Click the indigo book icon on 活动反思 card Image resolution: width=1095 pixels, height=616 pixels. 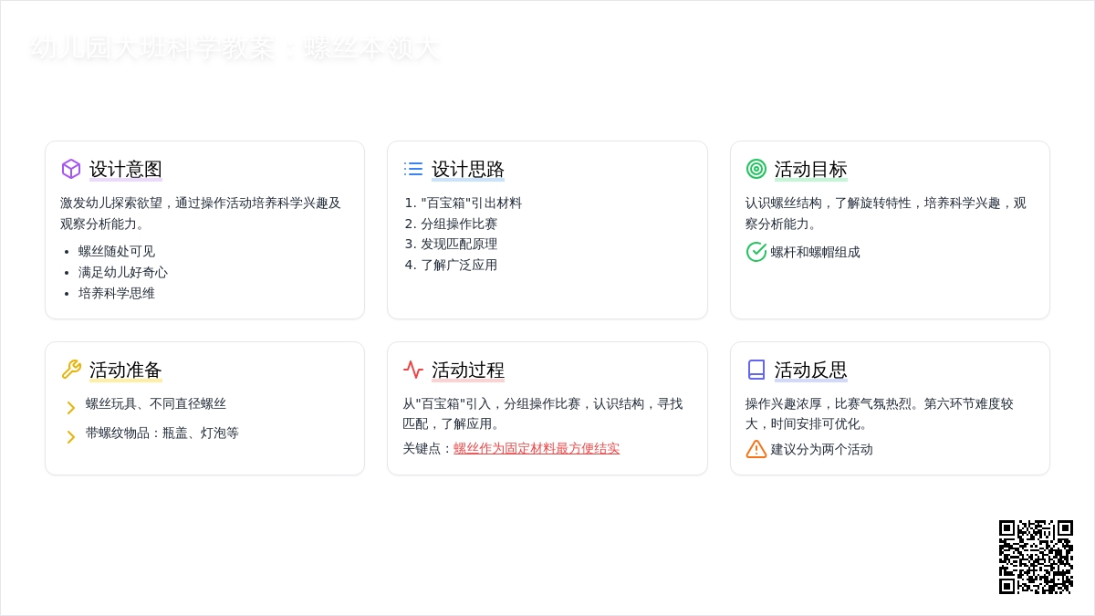(756, 370)
